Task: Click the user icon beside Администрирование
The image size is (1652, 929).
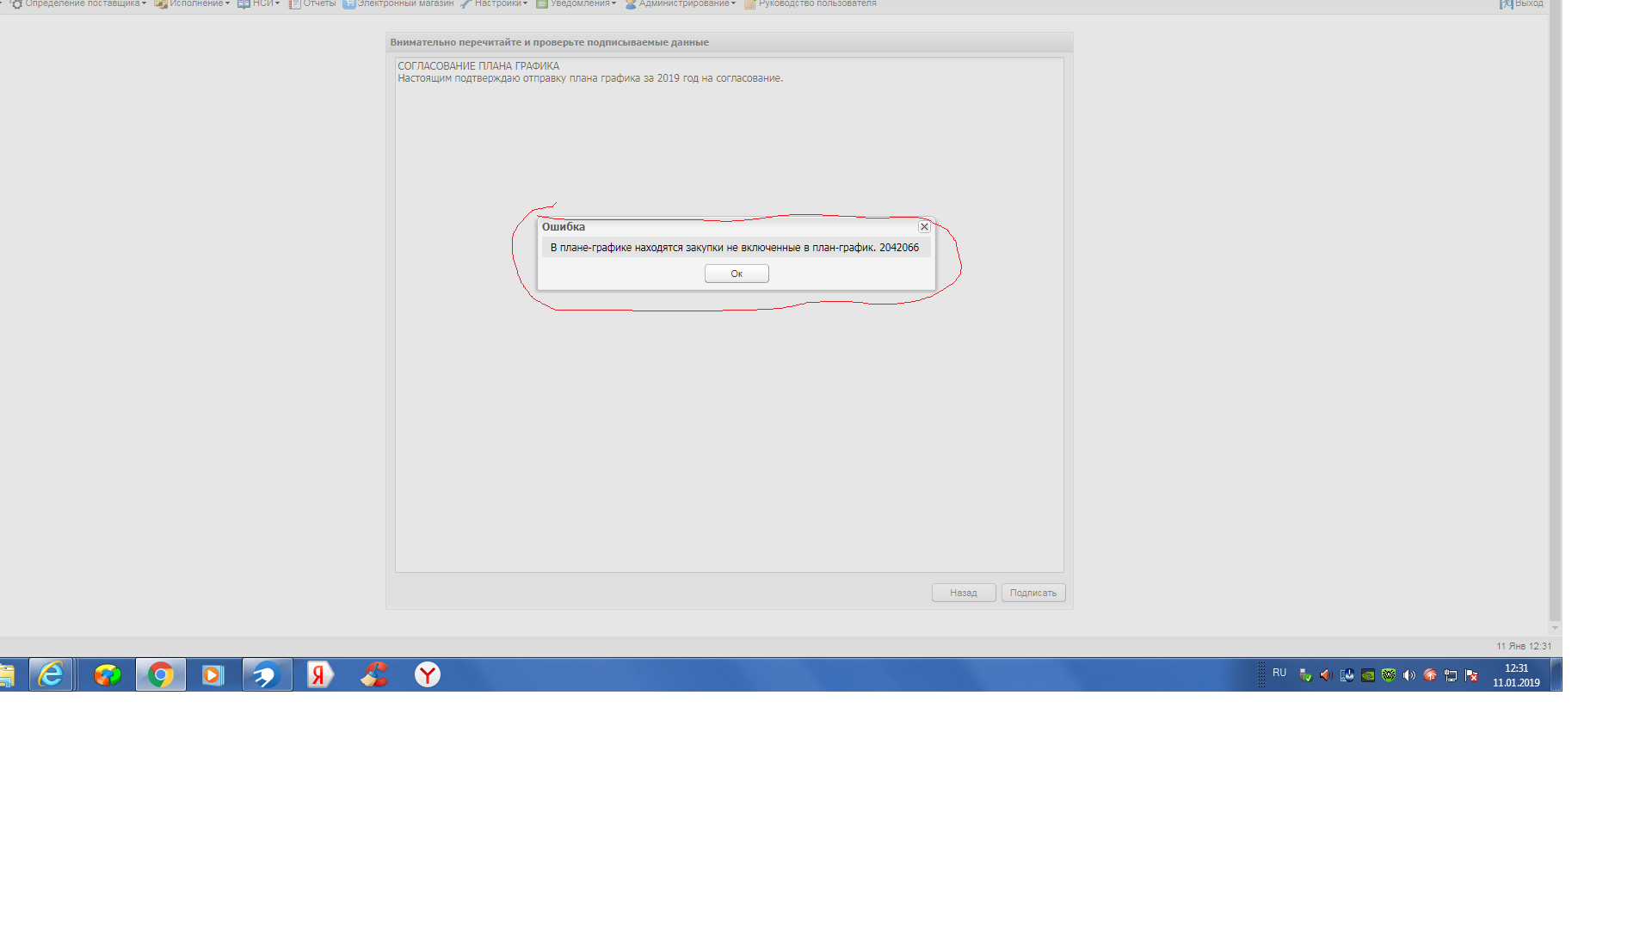Action: pos(631,3)
